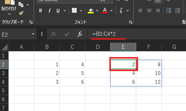Click cell E4 containing 6
Image resolution: width=186 pixels, height=111 pixels.
point(123,82)
